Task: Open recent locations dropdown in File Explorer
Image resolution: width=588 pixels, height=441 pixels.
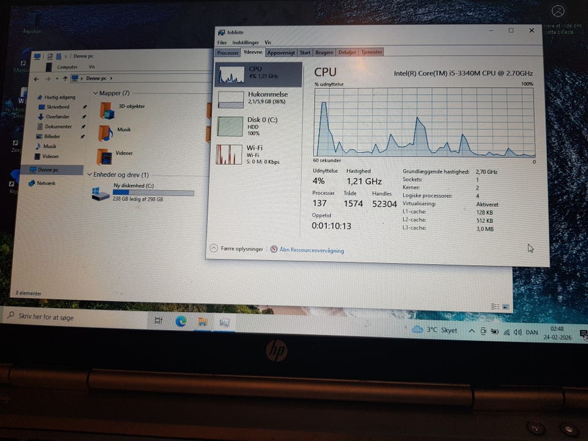Action: [57, 79]
